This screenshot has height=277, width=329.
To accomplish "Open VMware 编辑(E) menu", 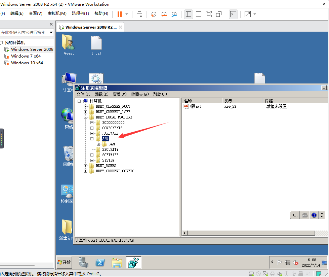I will point(17,13).
